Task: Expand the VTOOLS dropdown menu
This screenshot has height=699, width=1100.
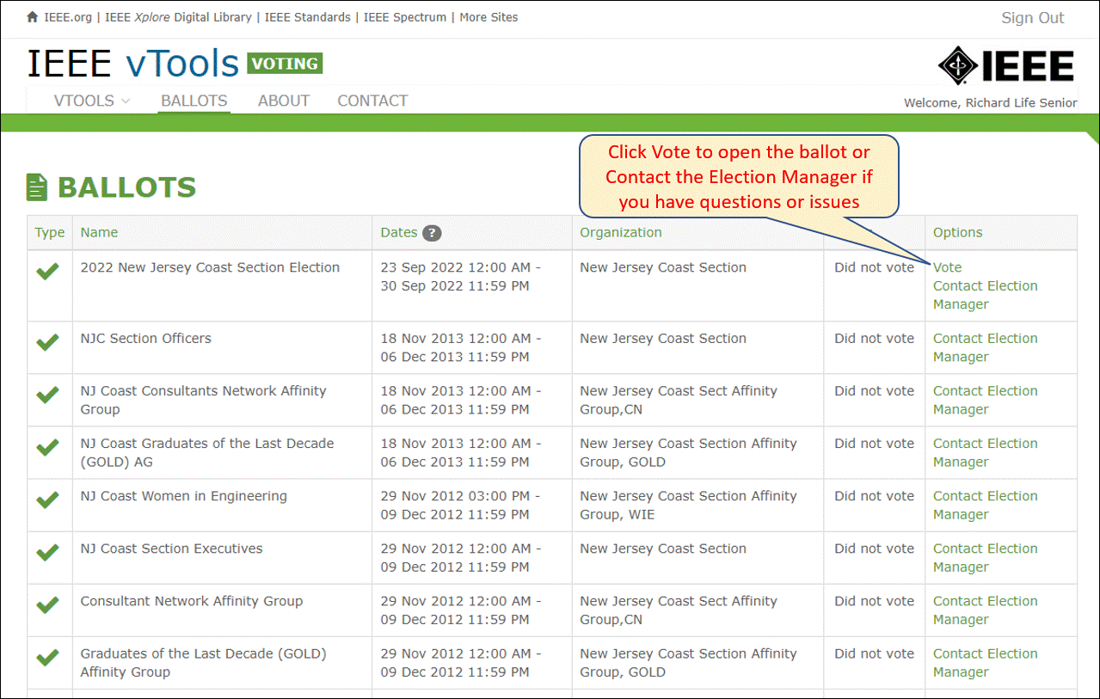Action: (x=92, y=101)
